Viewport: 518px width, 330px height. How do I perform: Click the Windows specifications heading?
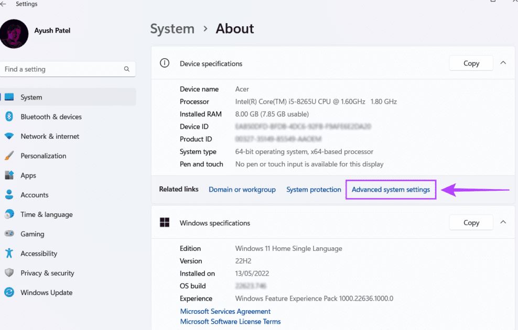(x=215, y=223)
